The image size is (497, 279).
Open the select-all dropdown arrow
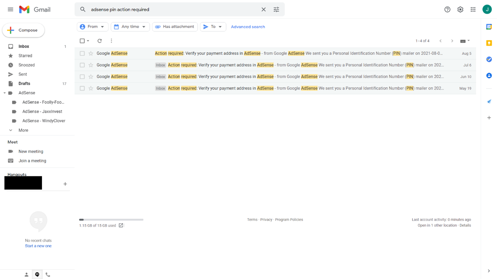[88, 41]
